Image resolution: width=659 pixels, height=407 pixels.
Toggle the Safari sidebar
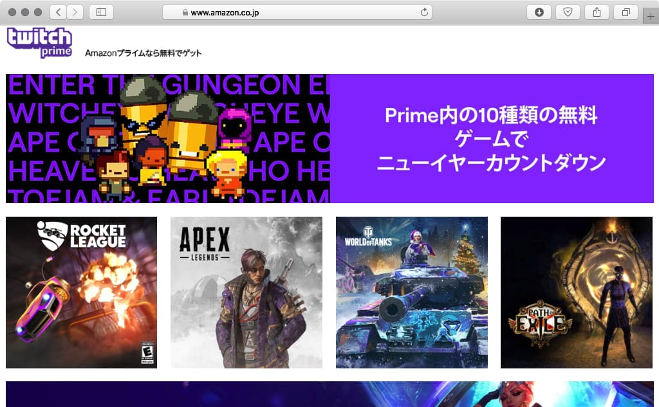(x=101, y=12)
